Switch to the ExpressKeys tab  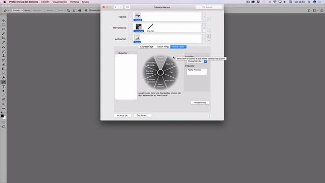[147, 47]
